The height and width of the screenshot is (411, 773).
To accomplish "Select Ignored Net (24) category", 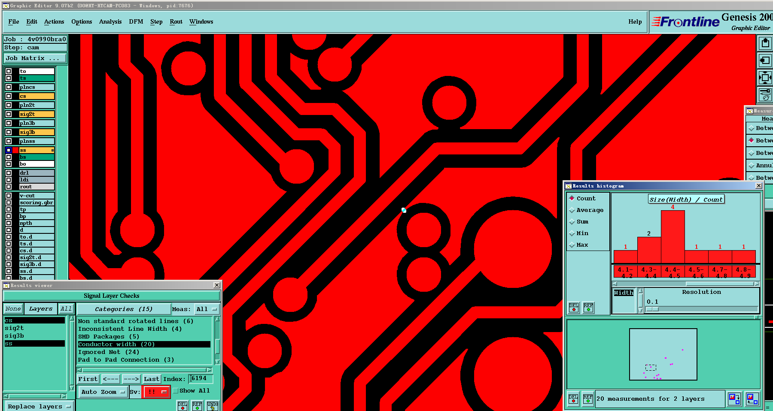I will pos(144,352).
